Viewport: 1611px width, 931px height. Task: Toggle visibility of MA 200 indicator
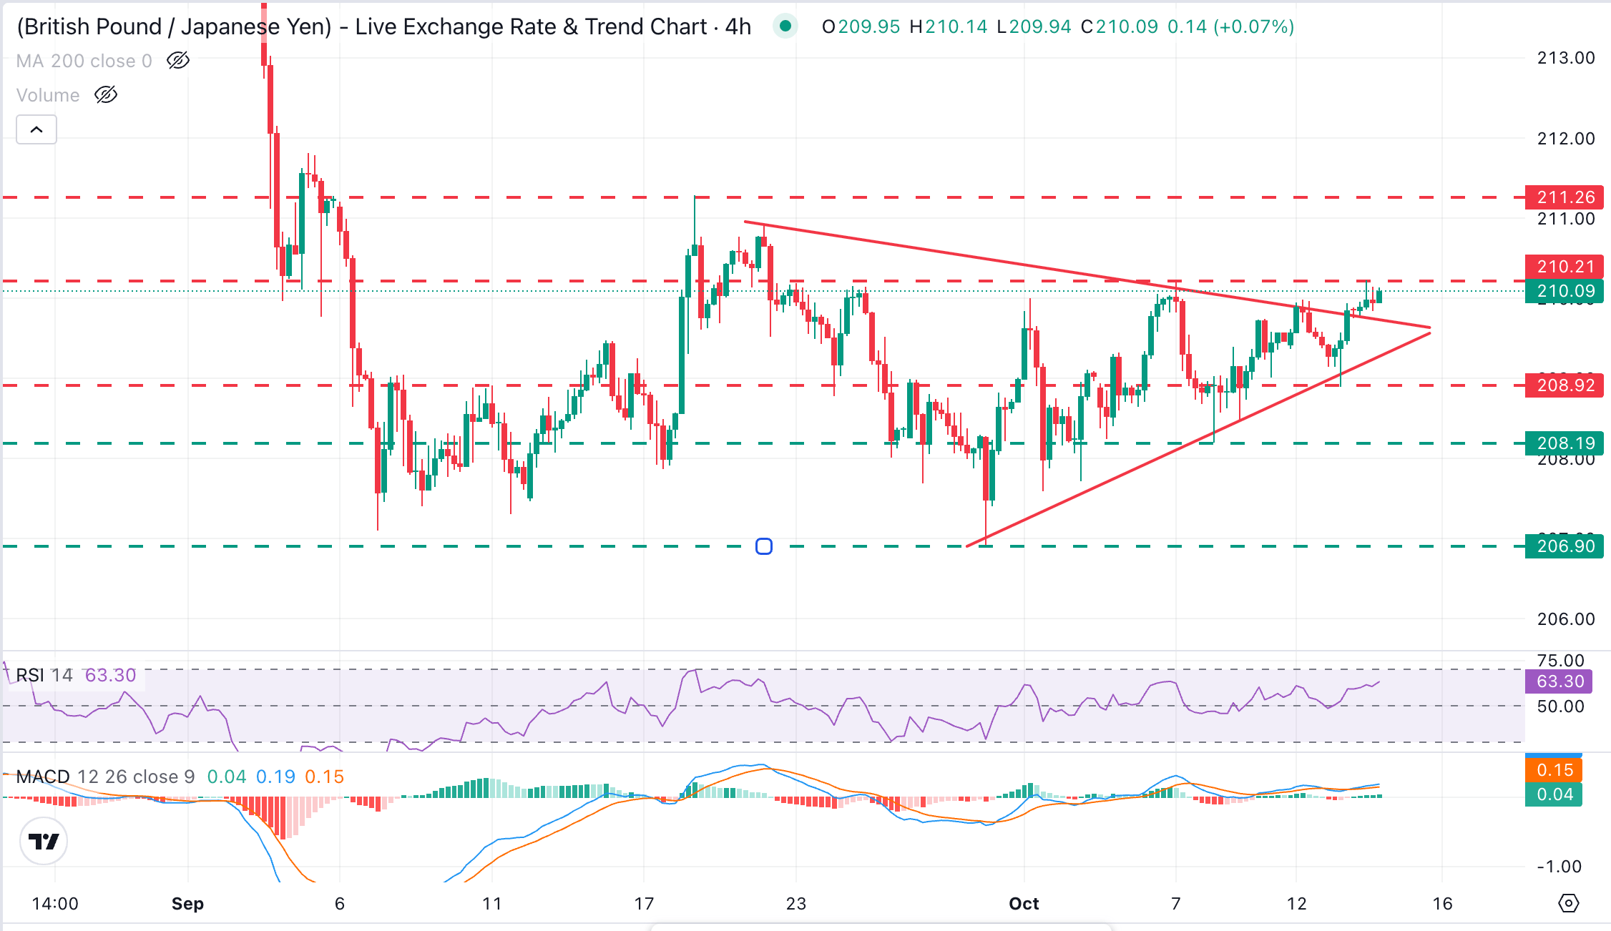pos(177,61)
